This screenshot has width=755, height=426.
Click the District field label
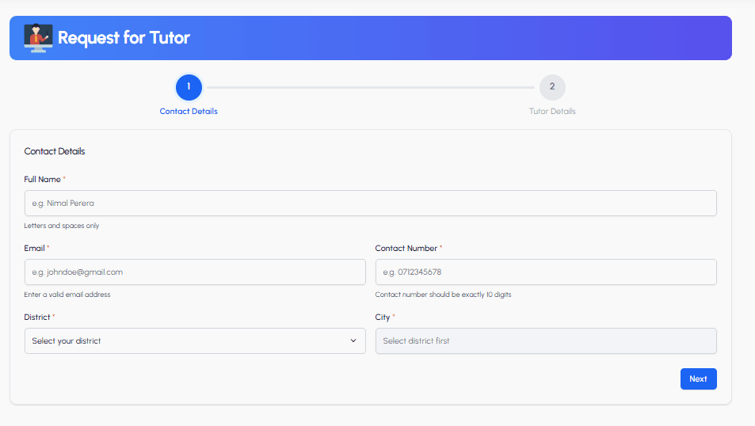[x=37, y=317]
